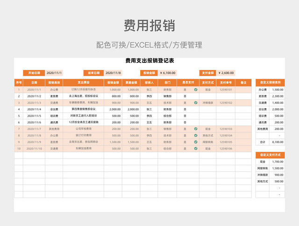Select the cell 12月份全体员工通讯报销

[x=83, y=123]
